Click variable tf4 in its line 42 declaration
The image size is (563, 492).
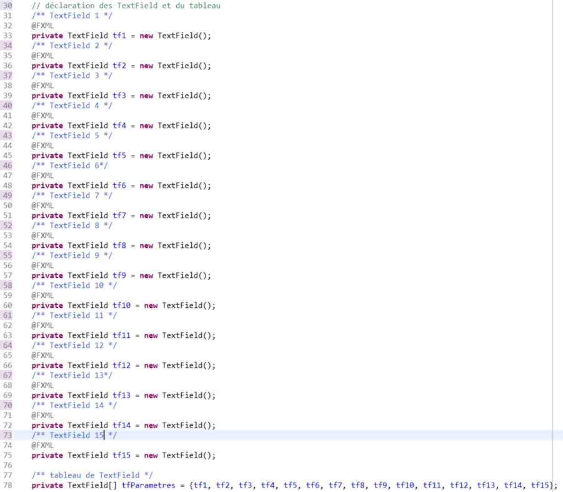point(119,126)
